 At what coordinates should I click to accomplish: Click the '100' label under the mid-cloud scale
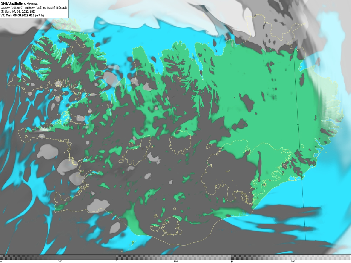coord(176,261)
